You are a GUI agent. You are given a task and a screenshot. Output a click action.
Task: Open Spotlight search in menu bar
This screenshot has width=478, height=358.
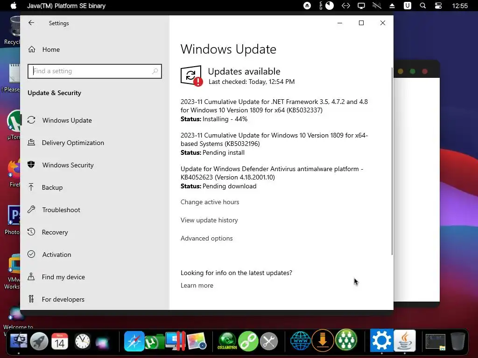point(423,6)
